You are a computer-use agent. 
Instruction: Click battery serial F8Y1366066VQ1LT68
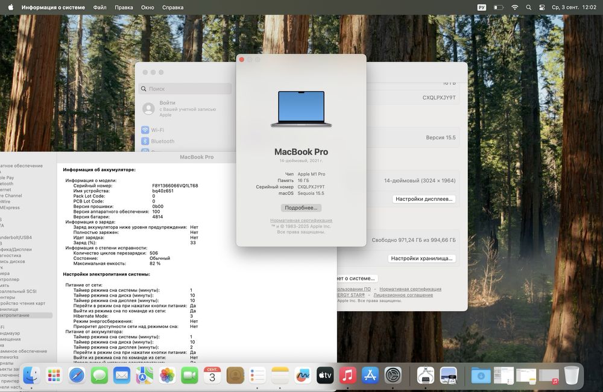tap(175, 185)
